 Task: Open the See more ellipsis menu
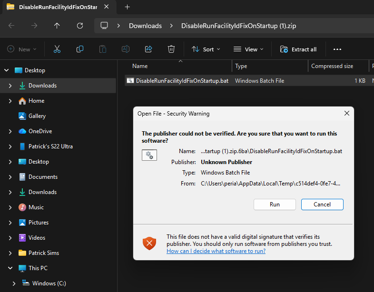coord(337,49)
